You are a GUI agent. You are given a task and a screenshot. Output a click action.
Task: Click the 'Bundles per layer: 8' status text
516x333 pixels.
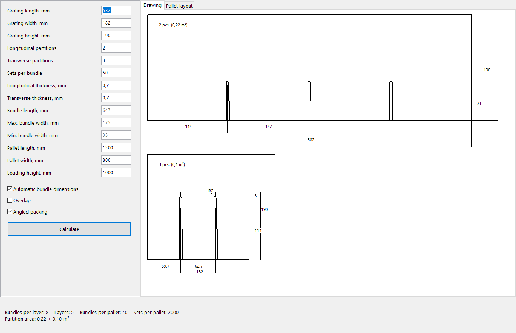(x=26, y=313)
